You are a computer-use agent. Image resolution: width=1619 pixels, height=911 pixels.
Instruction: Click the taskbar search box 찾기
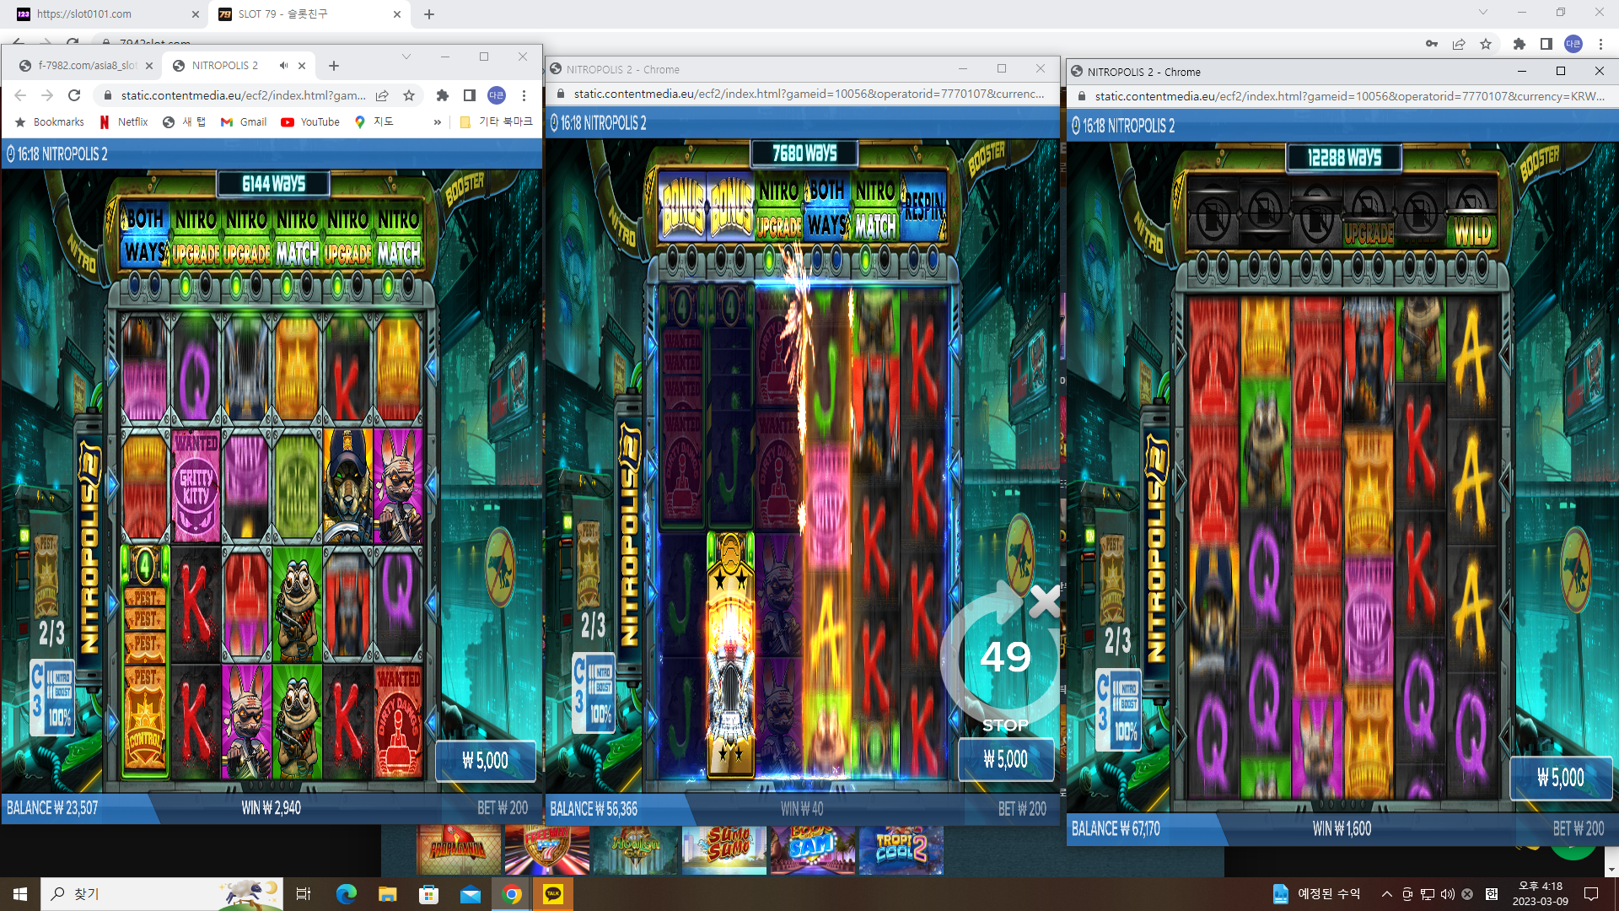coord(162,894)
